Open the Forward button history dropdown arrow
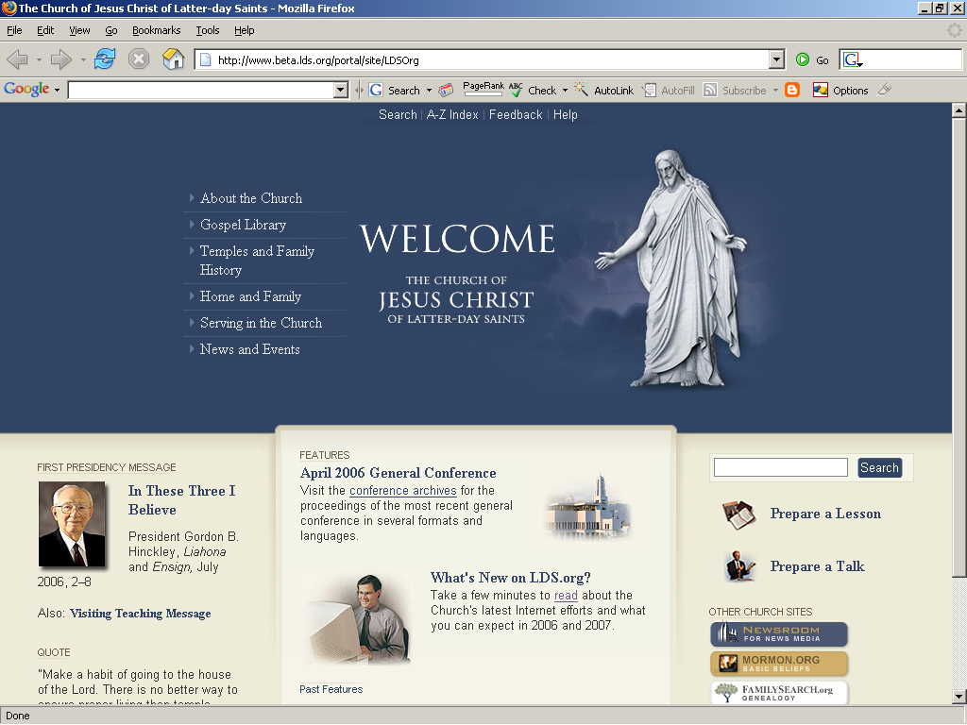The height and width of the screenshot is (725, 967). (x=83, y=59)
